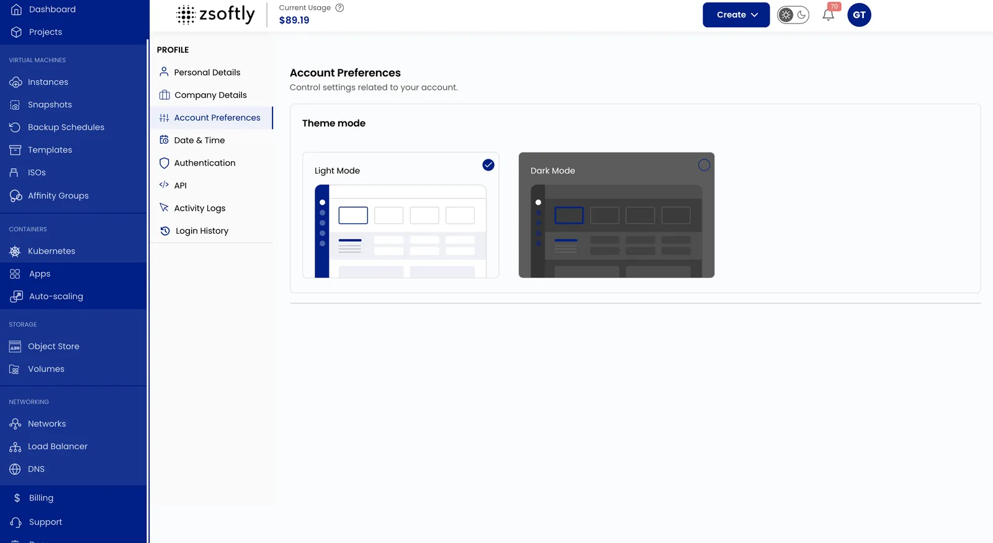
Task: Click the Personal Details person icon
Action: (x=164, y=72)
